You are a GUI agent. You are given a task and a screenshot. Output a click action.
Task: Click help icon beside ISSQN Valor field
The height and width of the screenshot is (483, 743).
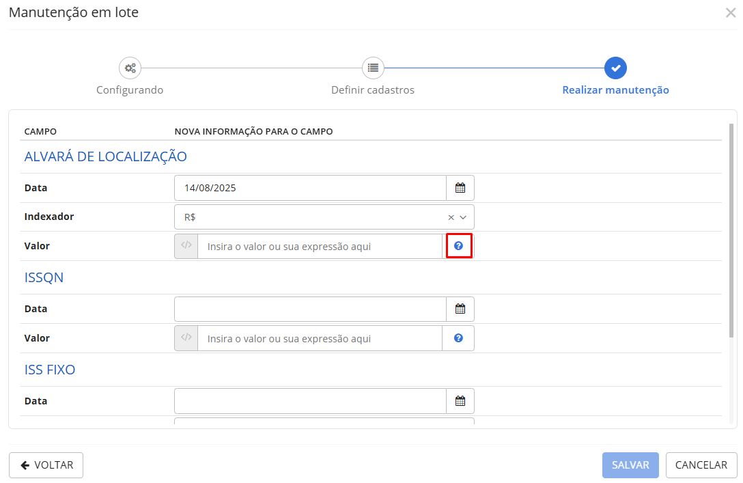tap(459, 338)
